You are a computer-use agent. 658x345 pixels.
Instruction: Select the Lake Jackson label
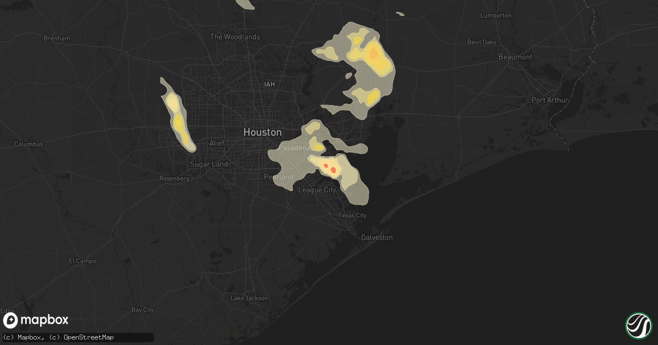coord(249,298)
